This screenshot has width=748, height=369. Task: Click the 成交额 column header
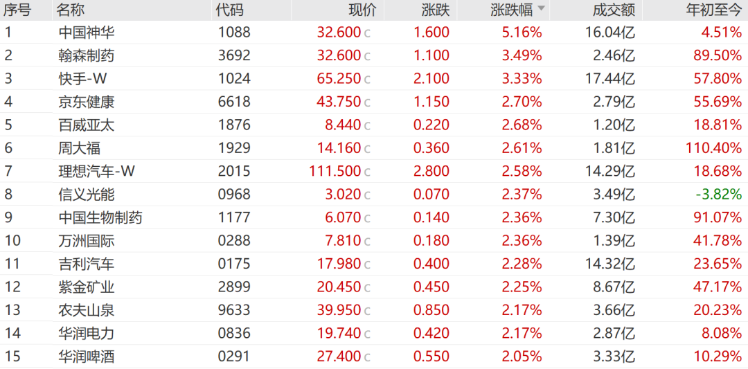(x=614, y=9)
